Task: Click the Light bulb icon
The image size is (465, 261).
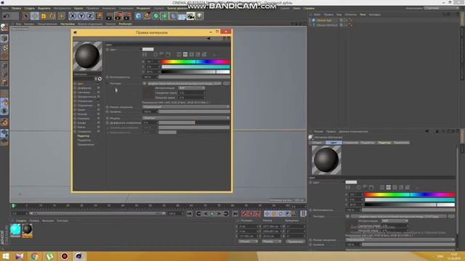Action: [x=200, y=16]
